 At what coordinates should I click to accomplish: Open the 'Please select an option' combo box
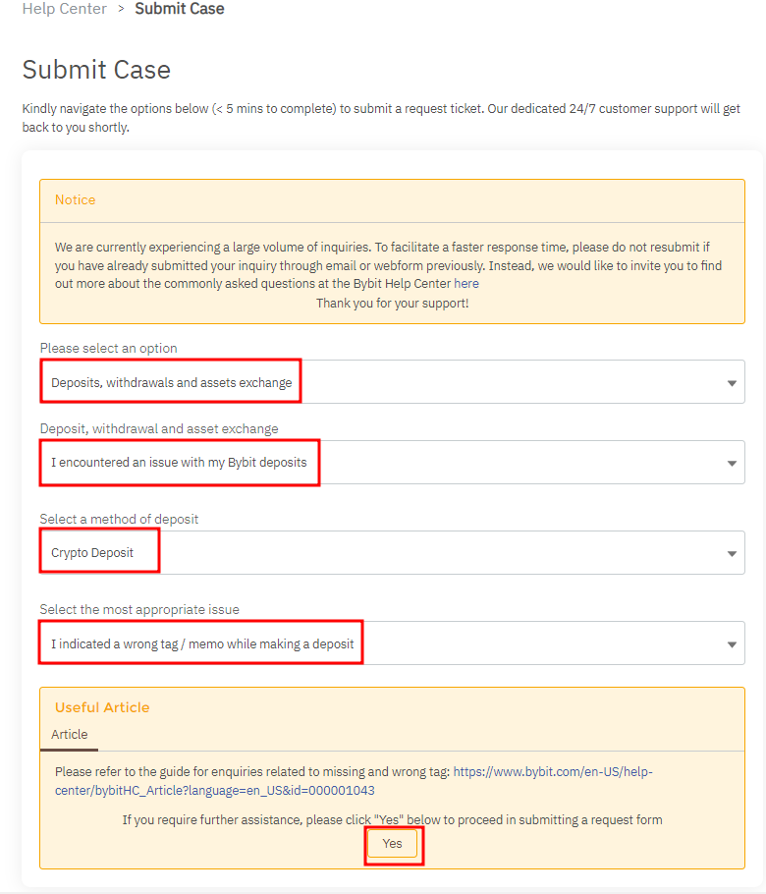tap(391, 382)
